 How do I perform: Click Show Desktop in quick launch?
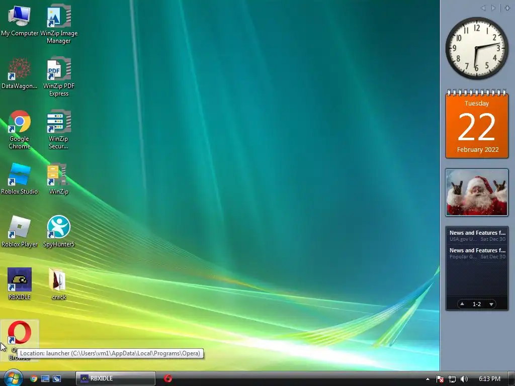[45, 378]
